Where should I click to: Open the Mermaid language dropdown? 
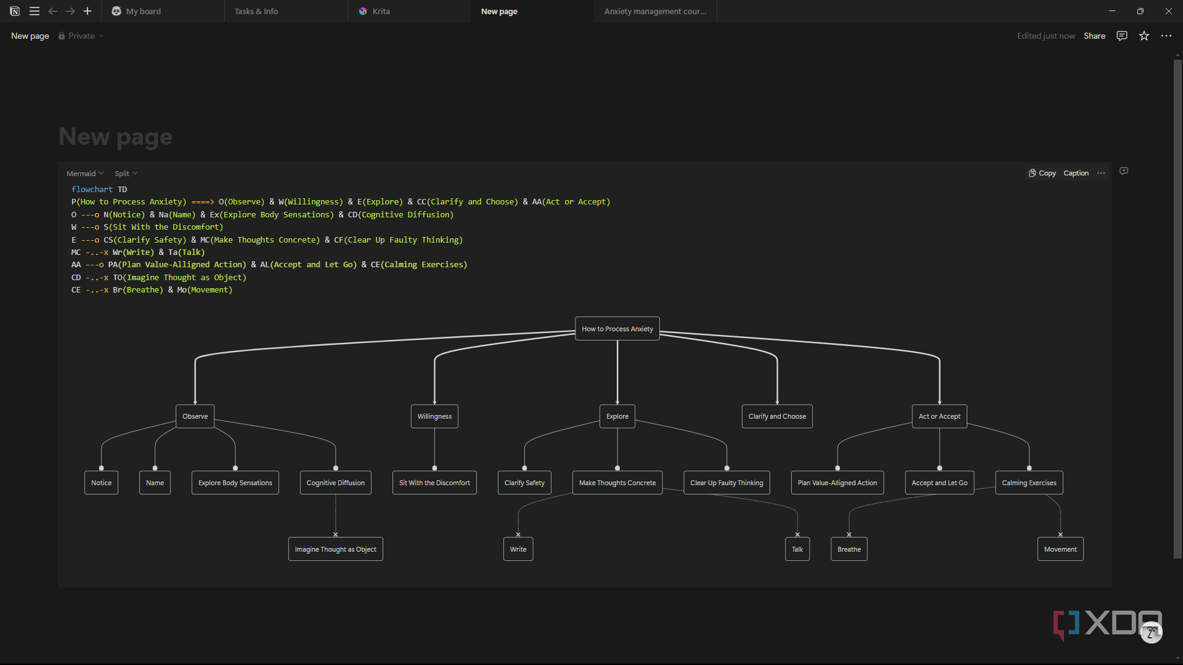pos(85,174)
